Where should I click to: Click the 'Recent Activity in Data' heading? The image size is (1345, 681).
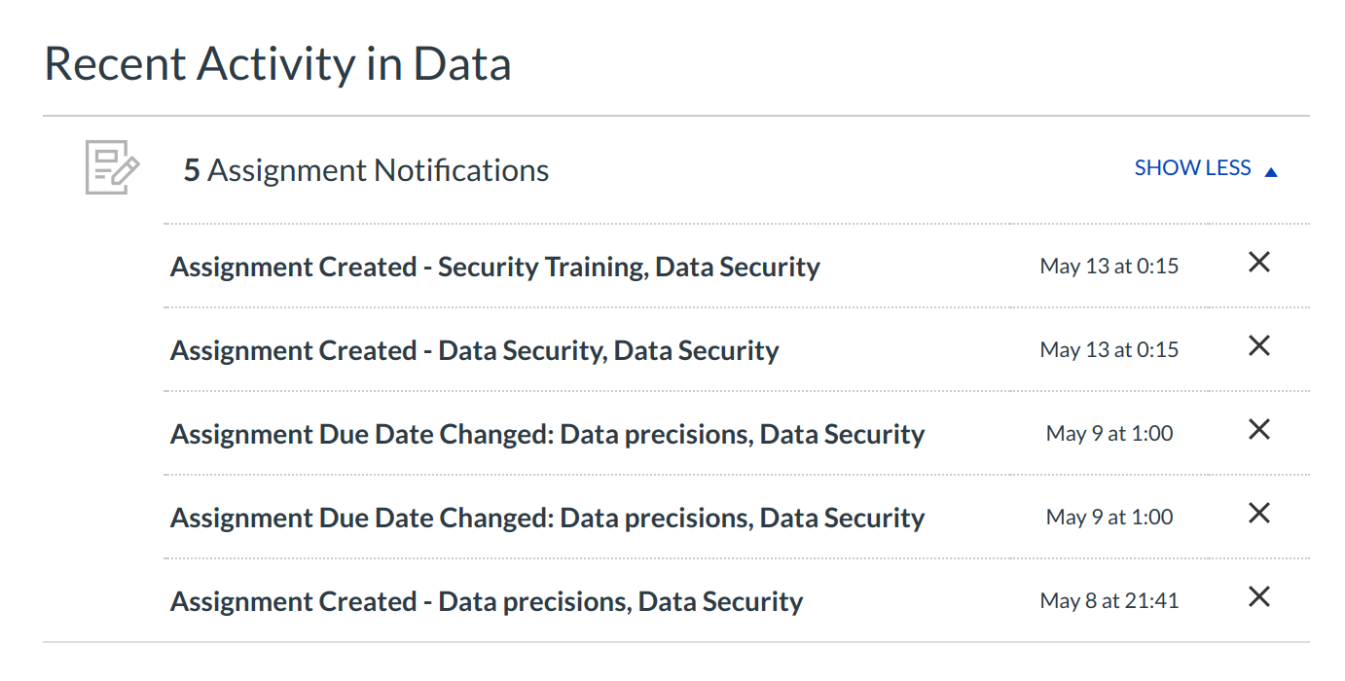(x=277, y=64)
